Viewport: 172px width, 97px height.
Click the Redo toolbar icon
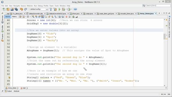pyautogui.click(x=26, y=9)
